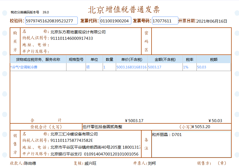Click the 税额 column header
Viewport: 239px width, 166px height.
point(214,59)
